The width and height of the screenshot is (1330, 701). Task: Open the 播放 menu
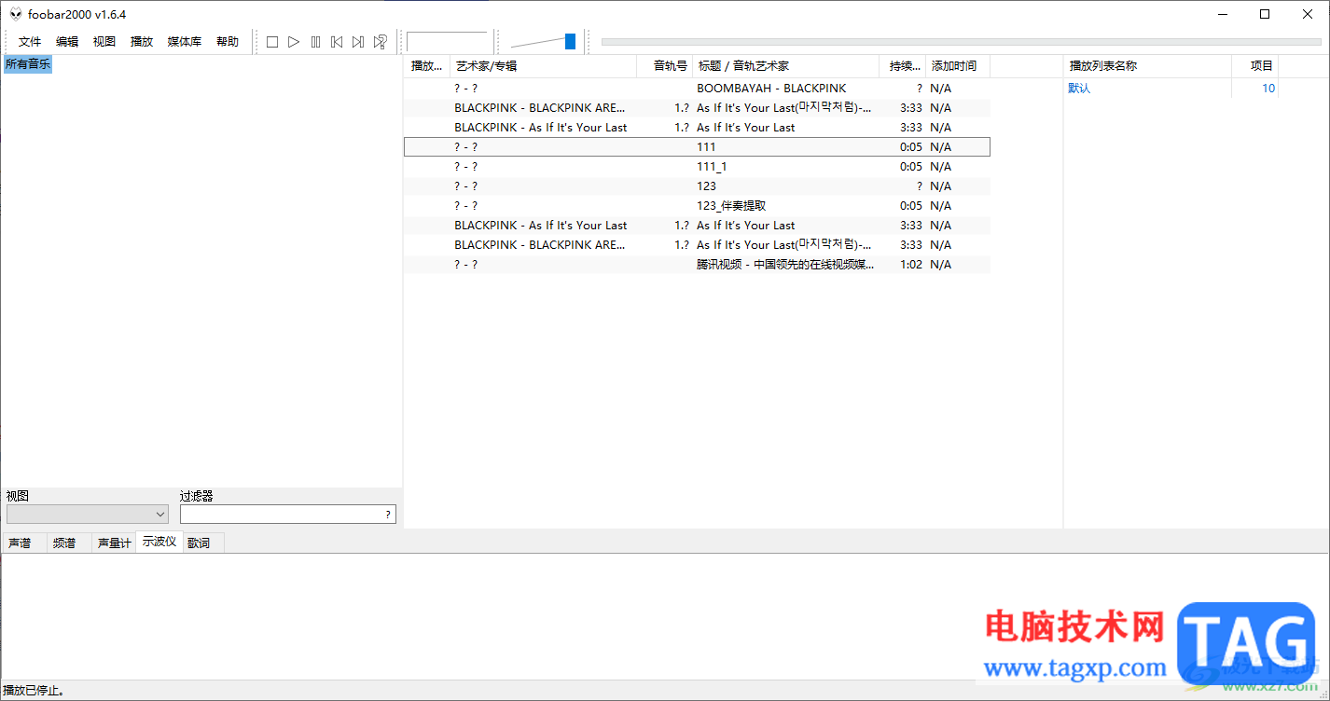pyautogui.click(x=142, y=42)
